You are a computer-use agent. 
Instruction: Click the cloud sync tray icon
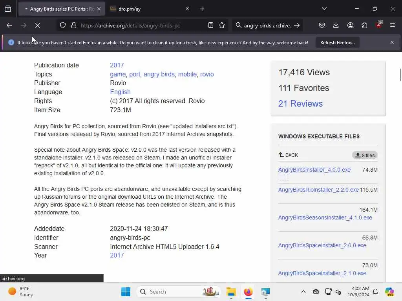(x=316, y=292)
